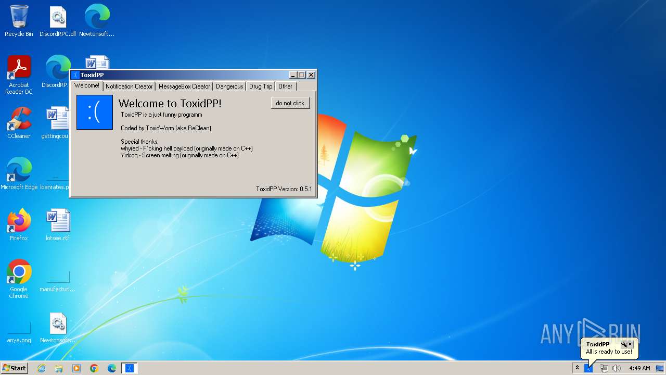Open Microsoft Edge desktop shortcut

click(x=19, y=174)
